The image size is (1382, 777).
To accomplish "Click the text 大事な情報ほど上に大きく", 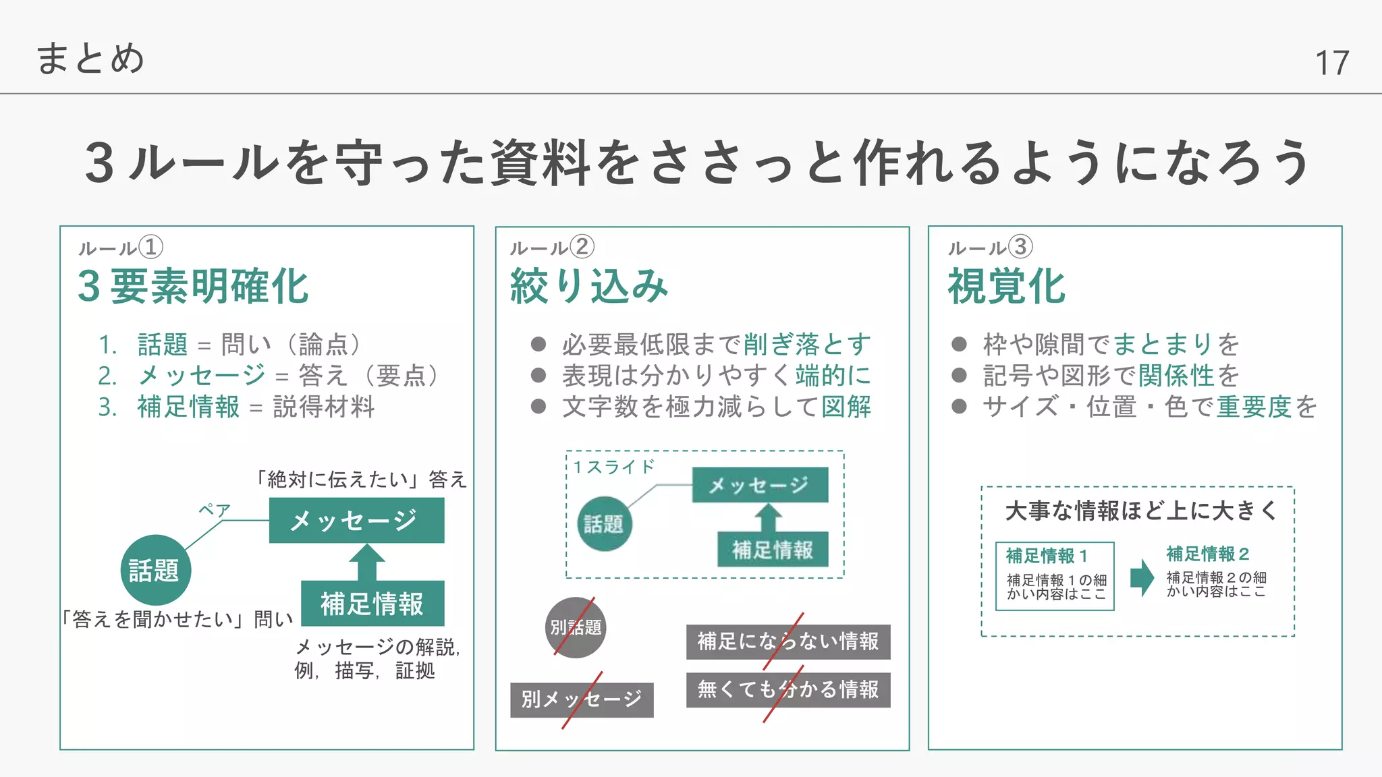I will point(1140,511).
